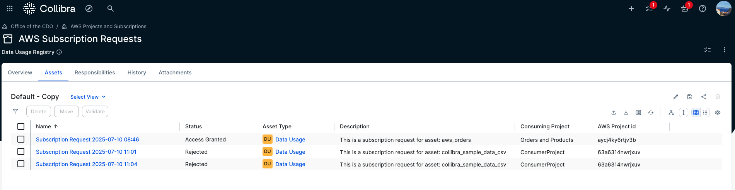The width and height of the screenshot is (735, 190).
Task: Click the activity pulse icon
Action: pyautogui.click(x=667, y=8)
